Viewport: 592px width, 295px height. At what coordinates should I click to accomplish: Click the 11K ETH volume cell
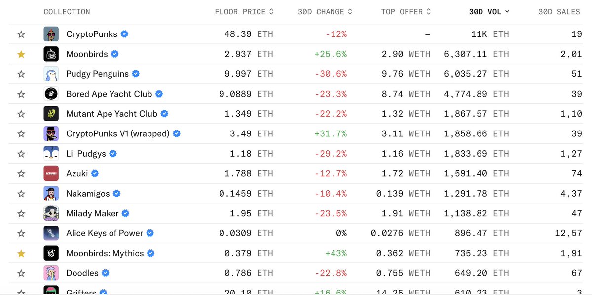[x=490, y=34]
